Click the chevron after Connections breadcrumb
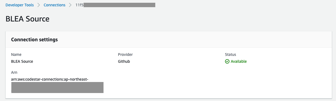The width and height of the screenshot is (336, 101). coord(70,5)
